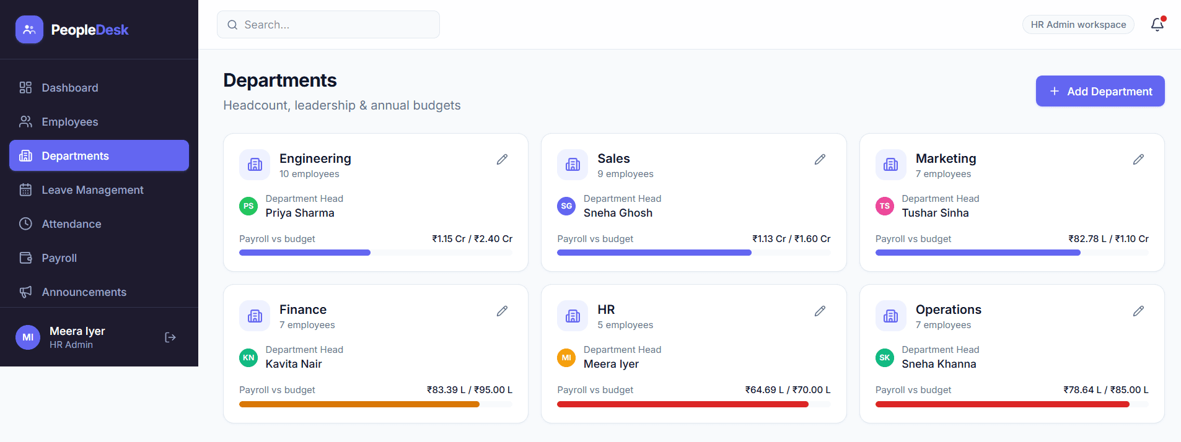Edit the Sales department
This screenshot has width=1181, height=442.
[820, 160]
